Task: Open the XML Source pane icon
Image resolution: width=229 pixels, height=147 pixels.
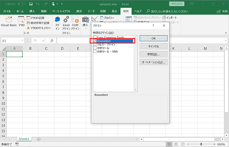Action: click(x=129, y=19)
